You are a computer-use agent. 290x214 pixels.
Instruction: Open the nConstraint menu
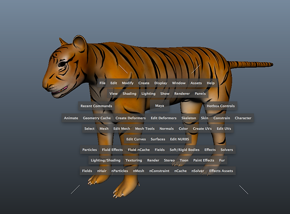[159, 171]
